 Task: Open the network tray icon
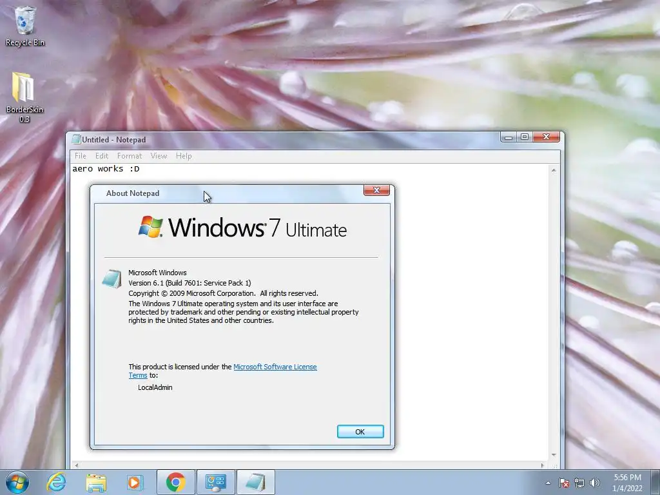tap(579, 483)
